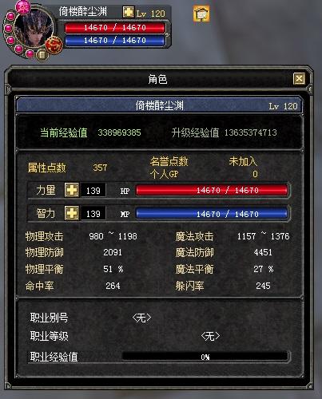322x399 pixels.
Task: Click the red HP bar in 角色 panel
Action: (212, 190)
